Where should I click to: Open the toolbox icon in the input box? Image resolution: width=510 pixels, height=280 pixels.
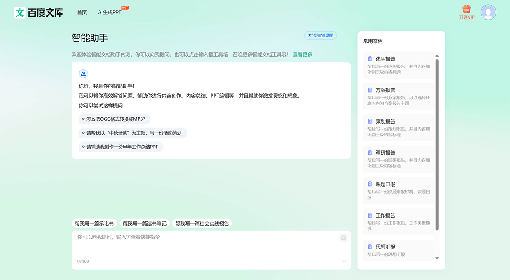[x=343, y=238]
